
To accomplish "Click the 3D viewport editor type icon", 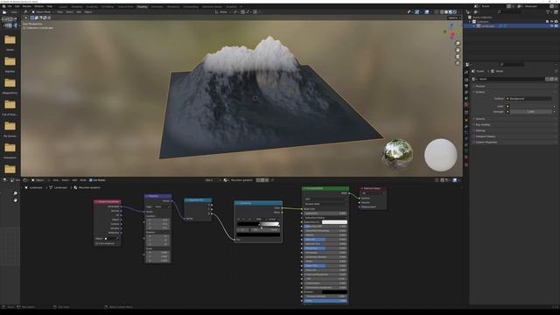I will 25,11.
